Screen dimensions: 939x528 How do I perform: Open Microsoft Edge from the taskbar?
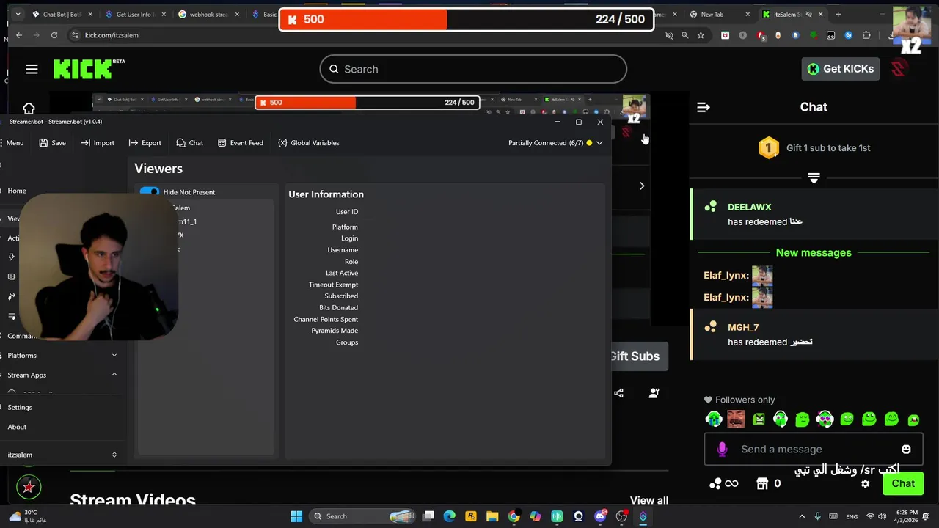pos(449,516)
